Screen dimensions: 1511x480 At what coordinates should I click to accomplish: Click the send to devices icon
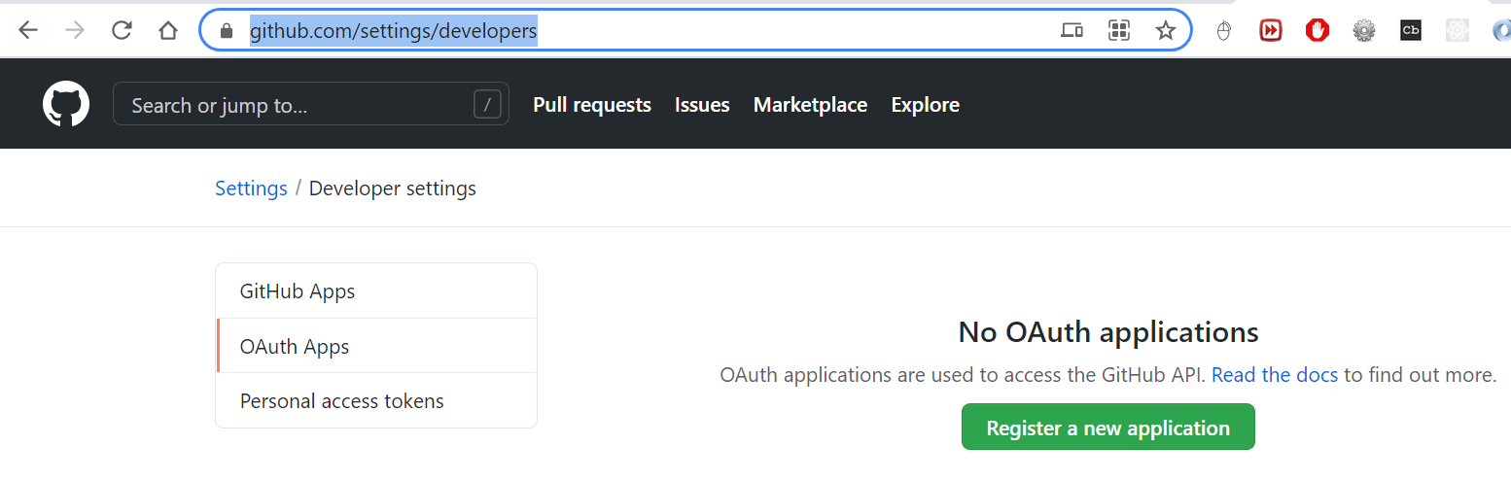pos(1072,30)
